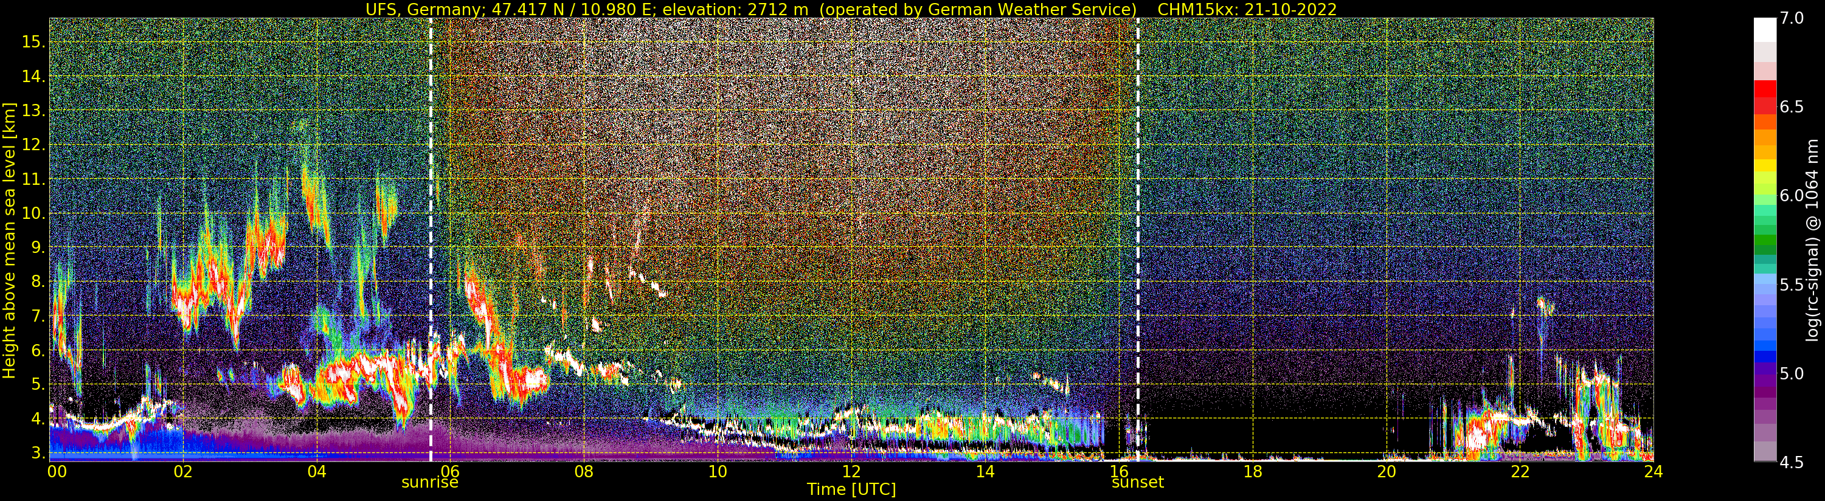Click the time tick label '22'
Viewport: 1825px width, 501px height.
(1520, 471)
